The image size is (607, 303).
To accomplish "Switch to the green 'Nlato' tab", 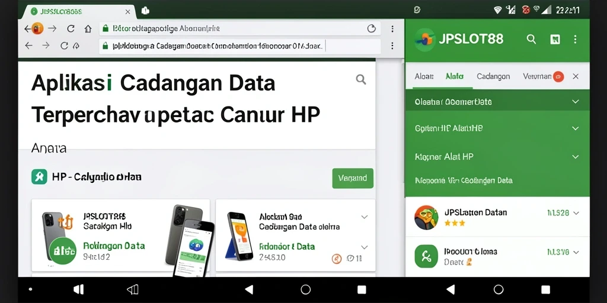I will click(455, 76).
